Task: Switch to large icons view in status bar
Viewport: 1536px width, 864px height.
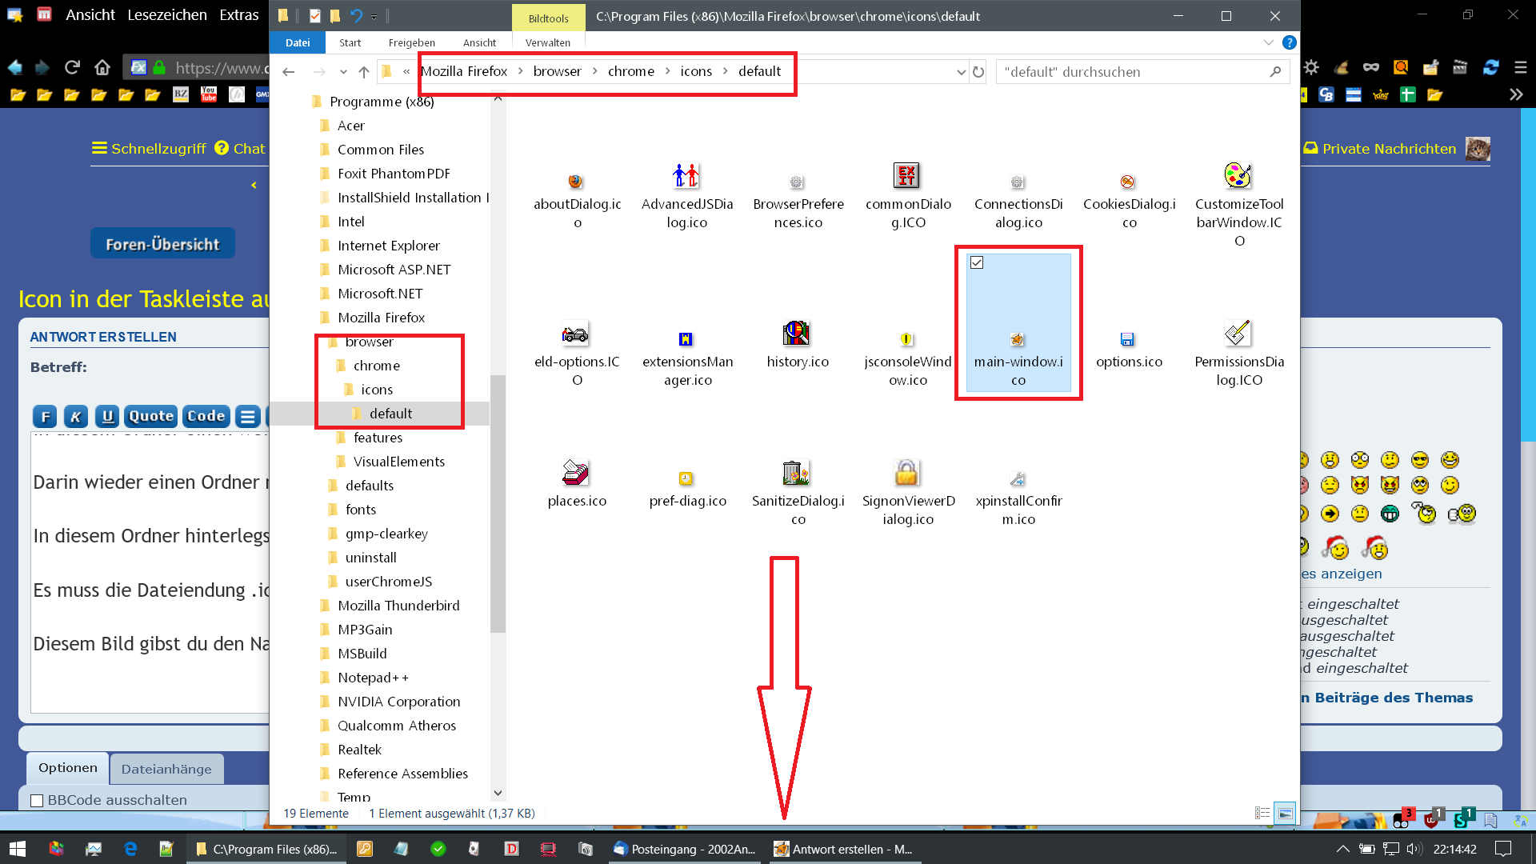Action: click(x=1285, y=813)
